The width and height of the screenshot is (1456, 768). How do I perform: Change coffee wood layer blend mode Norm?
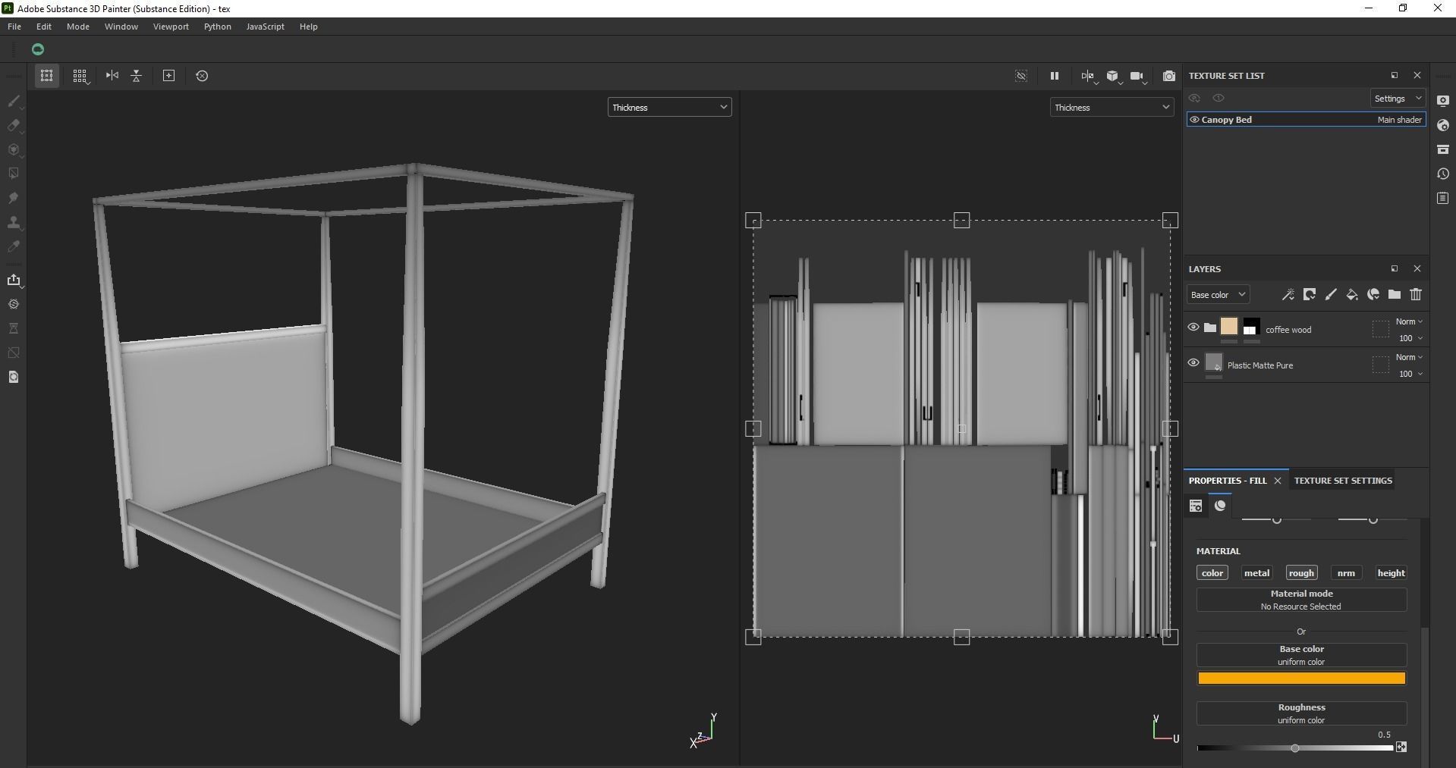point(1409,321)
